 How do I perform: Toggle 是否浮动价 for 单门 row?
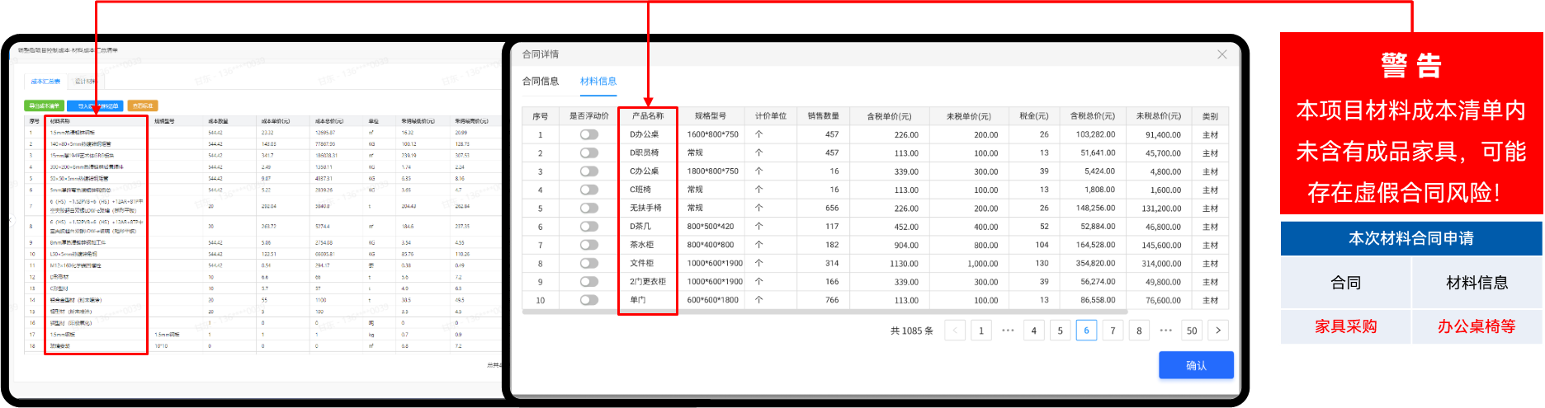[x=589, y=300]
